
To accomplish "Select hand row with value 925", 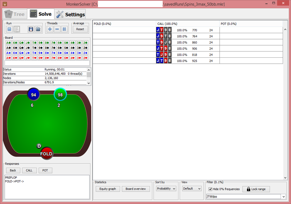I will [x=187, y=61].
